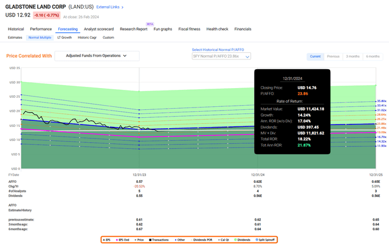
Task: Toggle the Transactions legend item
Action: pyautogui.click(x=159, y=240)
